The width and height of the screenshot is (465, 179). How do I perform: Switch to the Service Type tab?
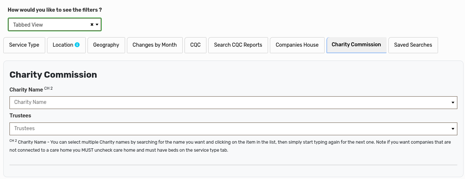click(x=24, y=45)
